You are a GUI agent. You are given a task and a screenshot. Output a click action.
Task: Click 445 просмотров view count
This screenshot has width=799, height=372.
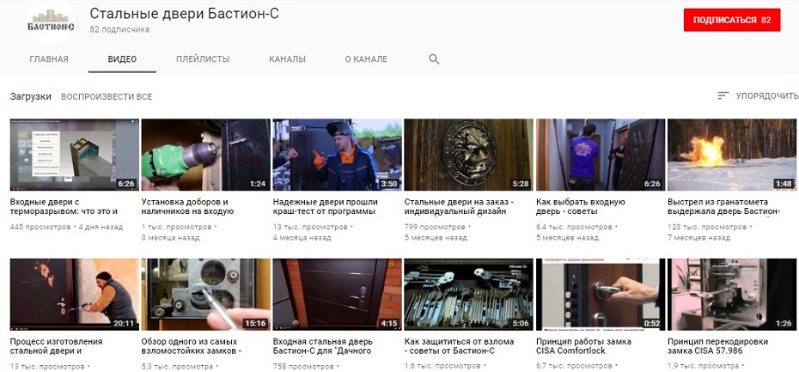tap(40, 227)
